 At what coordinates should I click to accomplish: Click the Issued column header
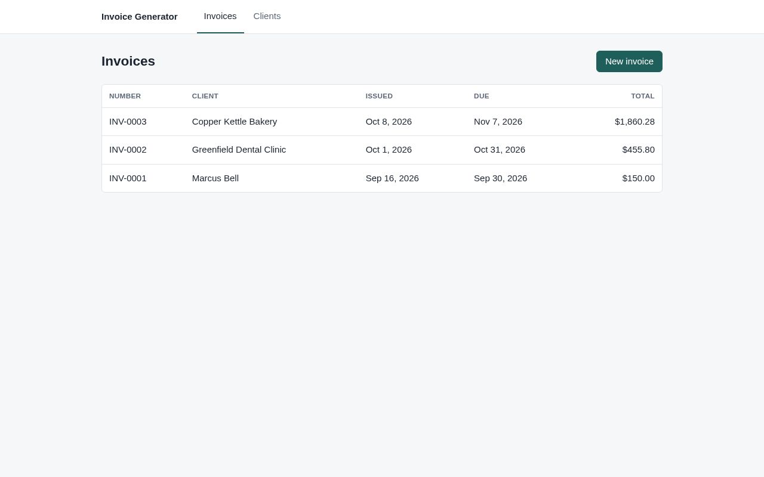coord(379,96)
